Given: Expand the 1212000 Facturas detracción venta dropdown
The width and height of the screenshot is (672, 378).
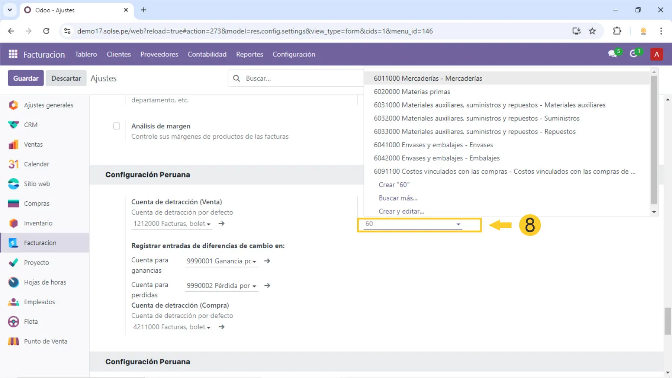Looking at the screenshot, I should 209,224.
